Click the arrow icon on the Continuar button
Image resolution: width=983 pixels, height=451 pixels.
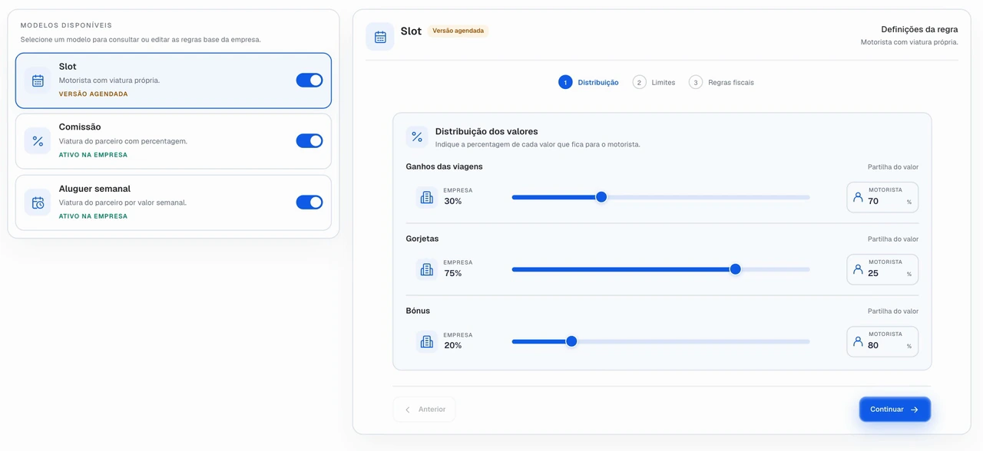(x=914, y=410)
